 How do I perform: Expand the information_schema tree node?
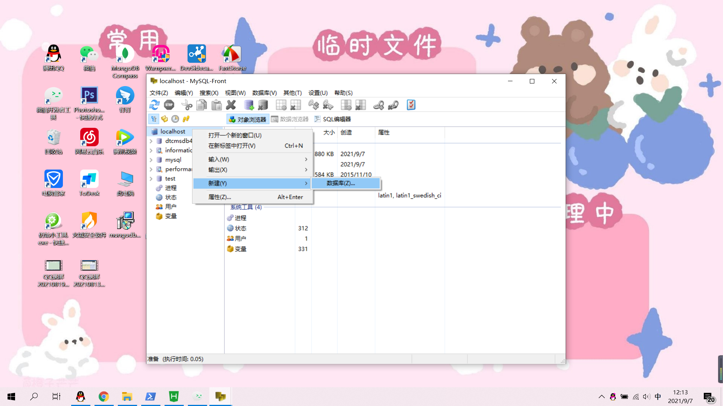coord(151,150)
